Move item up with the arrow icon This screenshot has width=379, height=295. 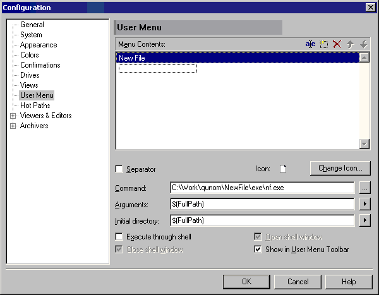tap(350, 44)
